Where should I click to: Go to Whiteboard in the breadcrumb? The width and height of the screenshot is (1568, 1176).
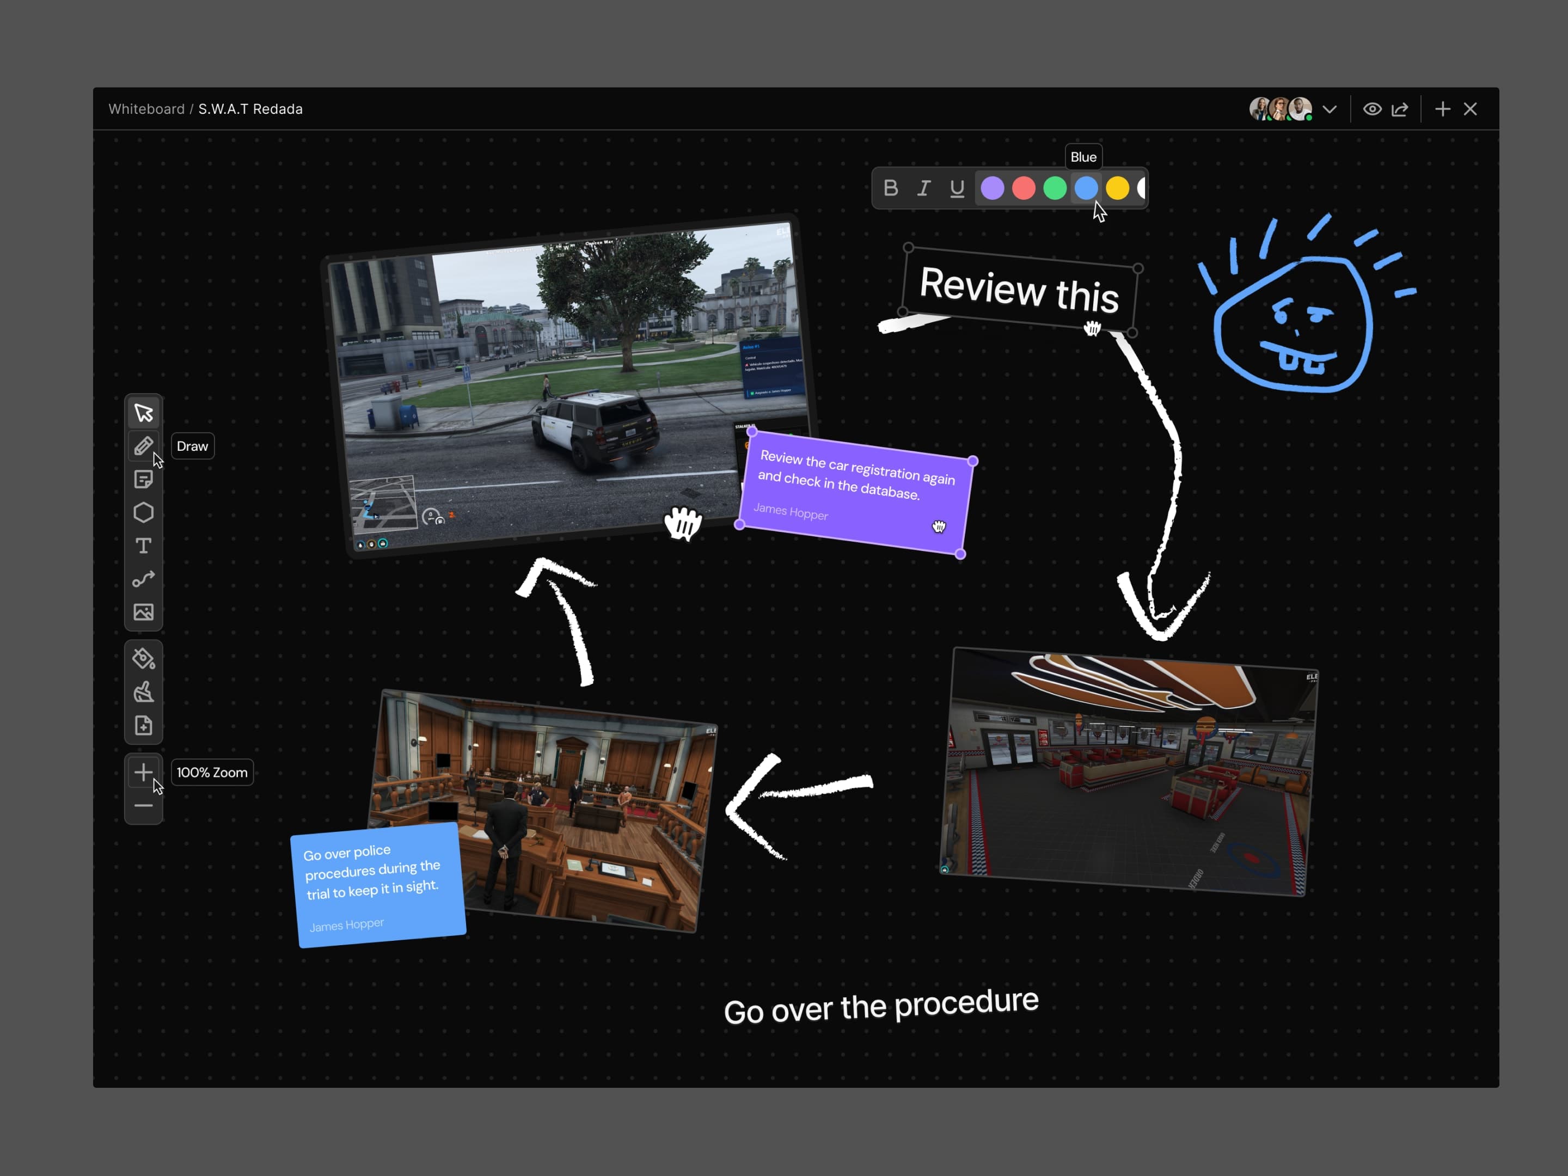click(147, 109)
